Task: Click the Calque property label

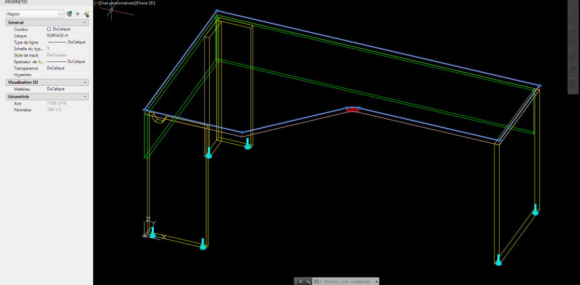Action: coord(20,36)
